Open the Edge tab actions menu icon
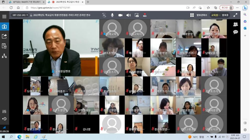This screenshot has width=250, height=140. tap(3, 2)
